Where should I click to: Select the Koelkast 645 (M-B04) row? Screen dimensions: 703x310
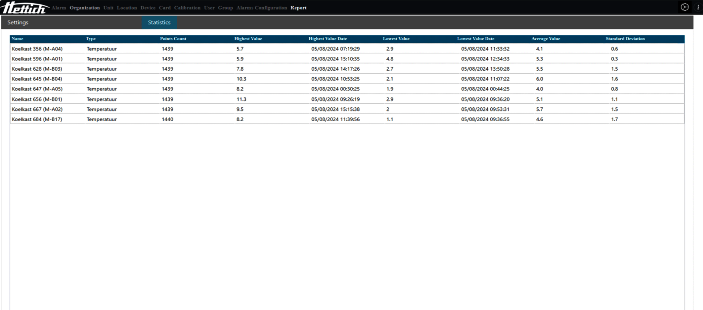pyautogui.click(x=37, y=79)
